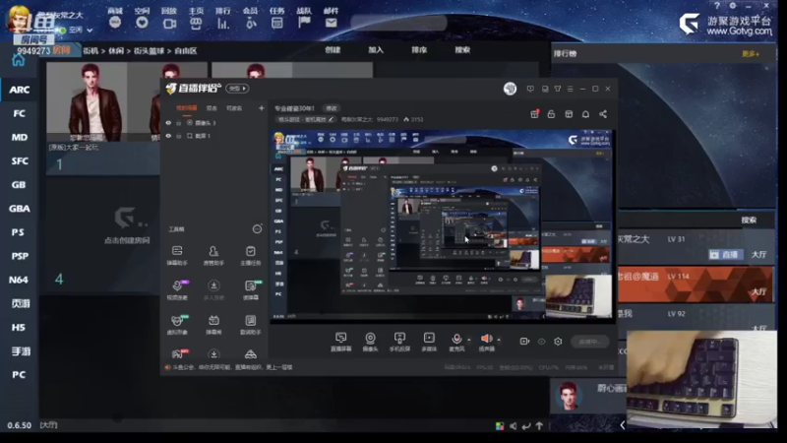Open the 歌词助手 lyrics assistant tool
The image size is (787, 443).
pyautogui.click(x=251, y=325)
